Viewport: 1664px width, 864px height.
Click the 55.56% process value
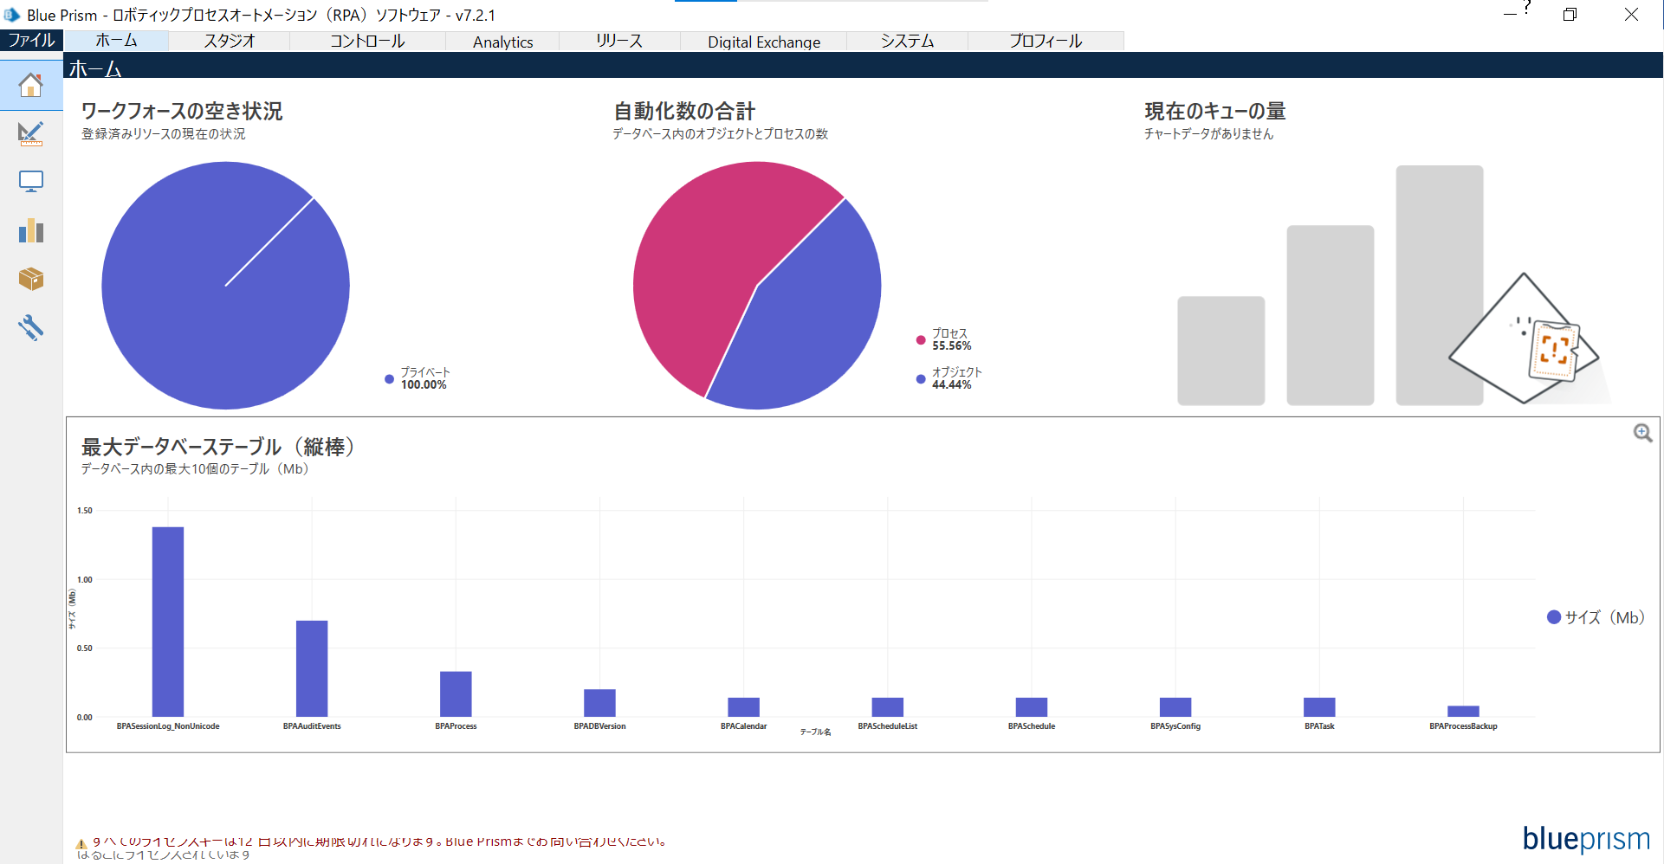(x=951, y=346)
